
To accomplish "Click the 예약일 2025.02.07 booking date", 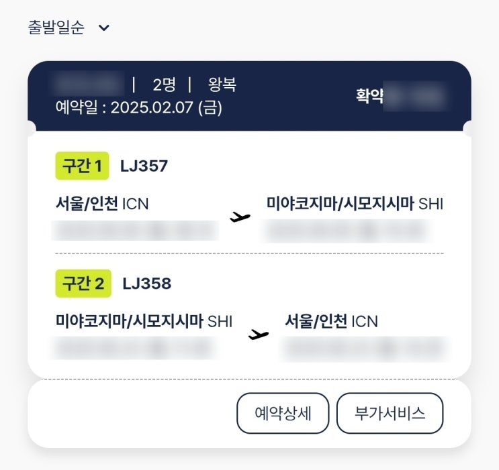I will 139,107.
